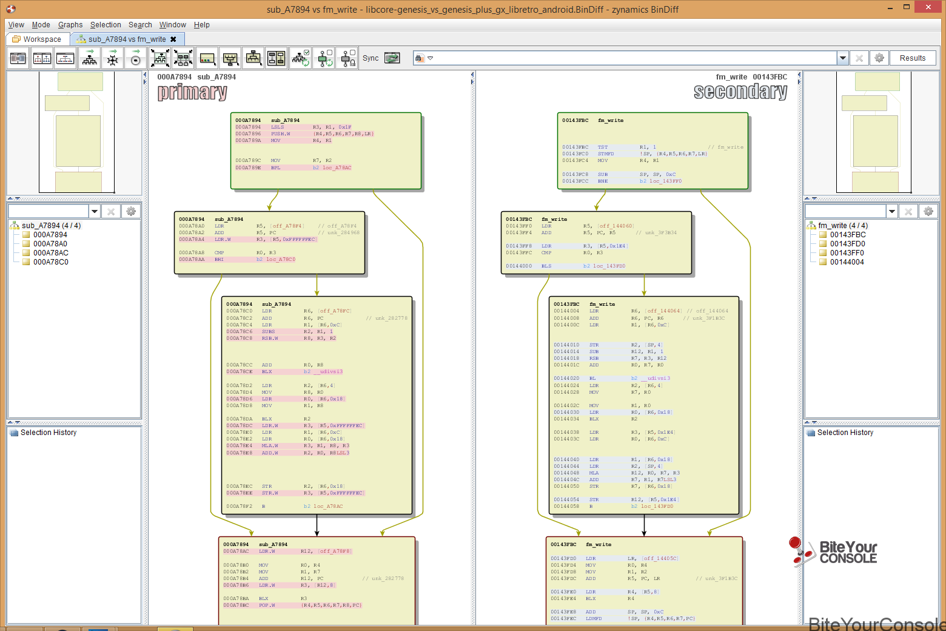This screenshot has width=946, height=631.
Task: Click the Results button
Action: pos(913,58)
